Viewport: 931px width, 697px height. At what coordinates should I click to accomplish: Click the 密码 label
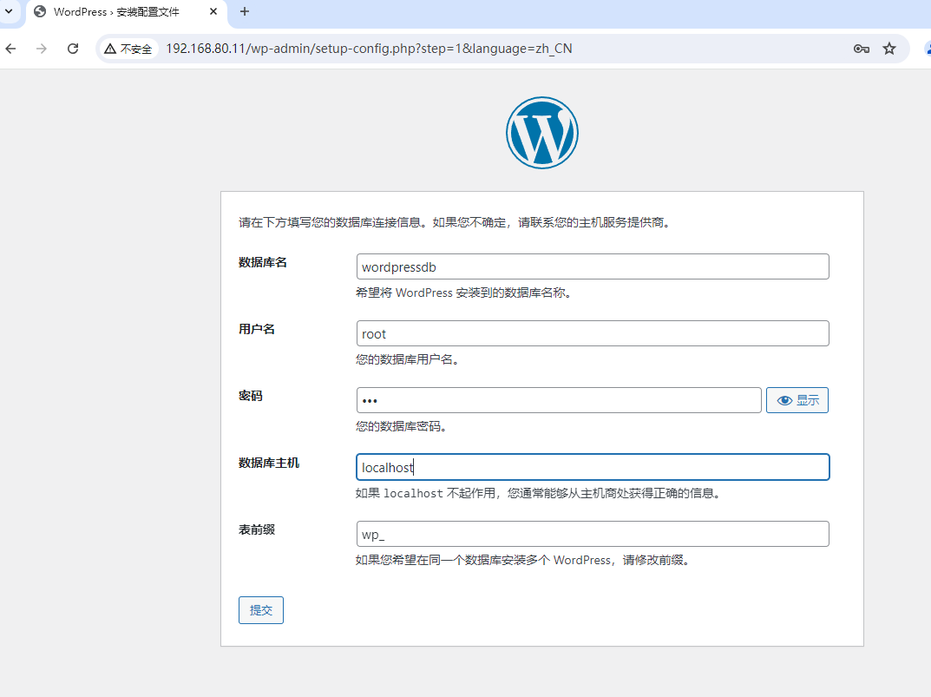251,396
